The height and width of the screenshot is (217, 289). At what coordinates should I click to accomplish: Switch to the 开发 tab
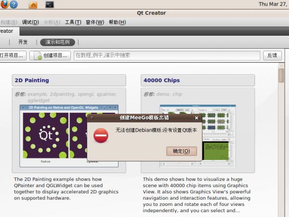click(23, 42)
